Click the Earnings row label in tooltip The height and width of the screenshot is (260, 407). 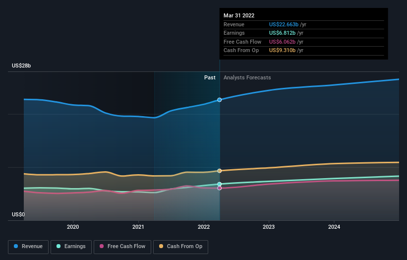(x=234, y=33)
